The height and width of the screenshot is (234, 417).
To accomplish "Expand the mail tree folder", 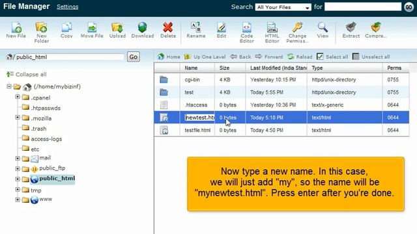I will tap(18, 159).
